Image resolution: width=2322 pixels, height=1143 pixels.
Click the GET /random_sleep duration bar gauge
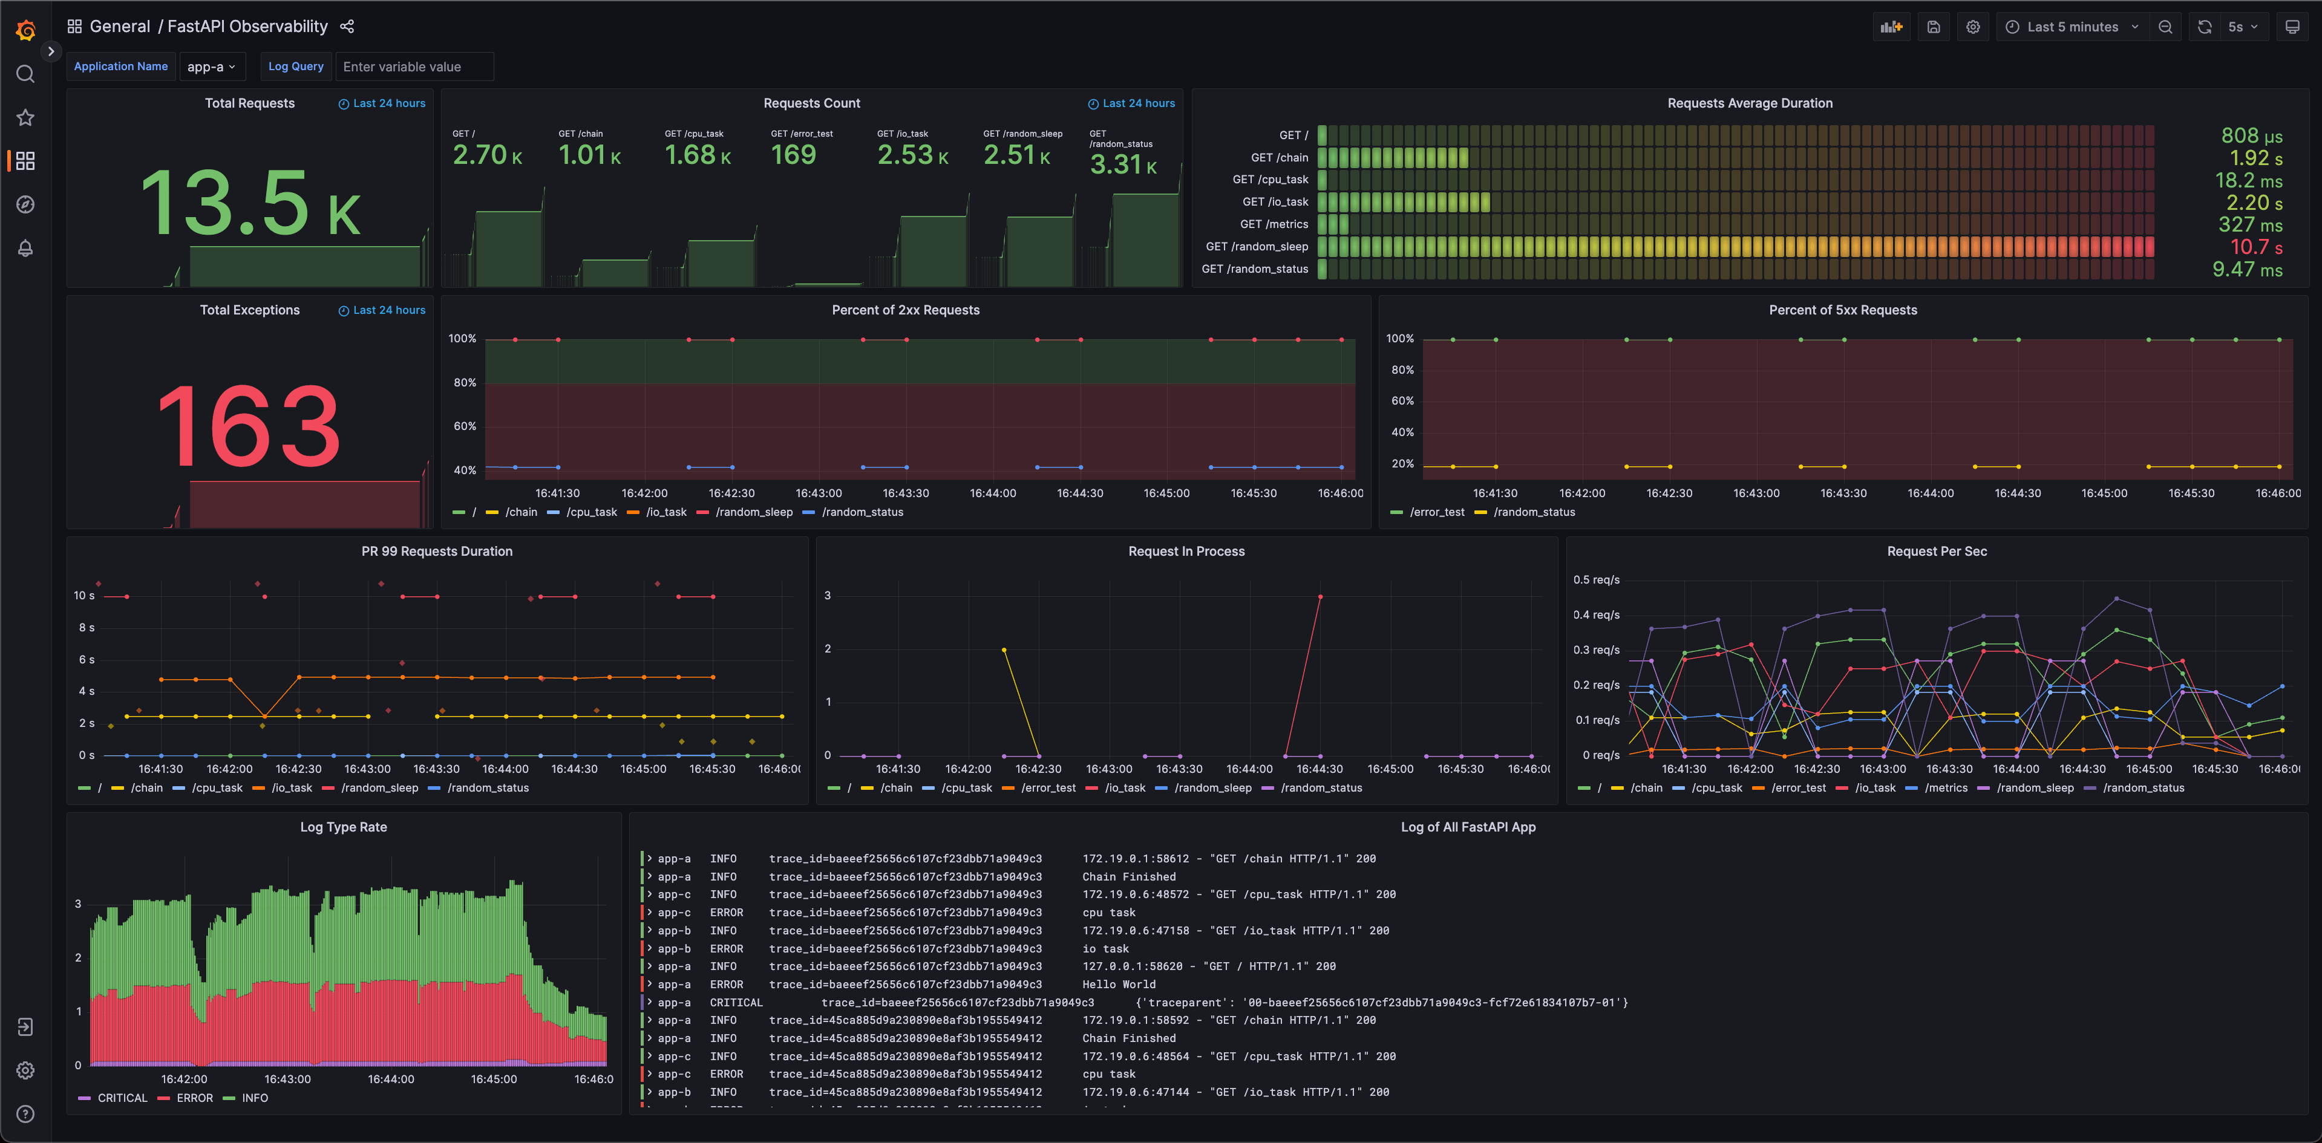click(x=1736, y=246)
